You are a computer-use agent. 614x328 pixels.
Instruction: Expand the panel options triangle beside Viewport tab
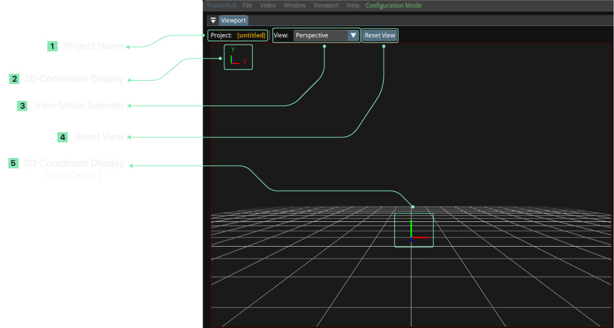[x=213, y=21]
